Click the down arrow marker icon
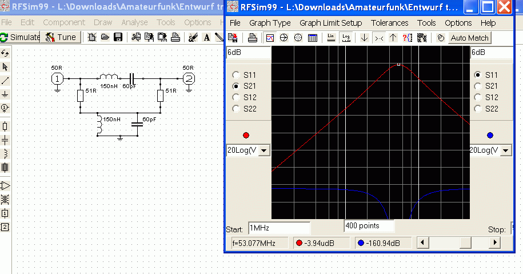Viewport: 523px width, 274px height. [364, 38]
